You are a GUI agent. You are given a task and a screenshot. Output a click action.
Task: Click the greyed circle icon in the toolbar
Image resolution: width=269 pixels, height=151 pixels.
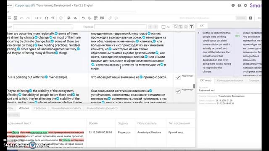pyautogui.click(x=61, y=18)
